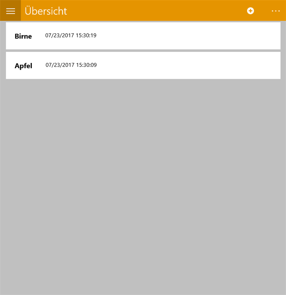286x295 pixels.
Task: Click orange header bar right of Übersicht
Action: pos(155,11)
